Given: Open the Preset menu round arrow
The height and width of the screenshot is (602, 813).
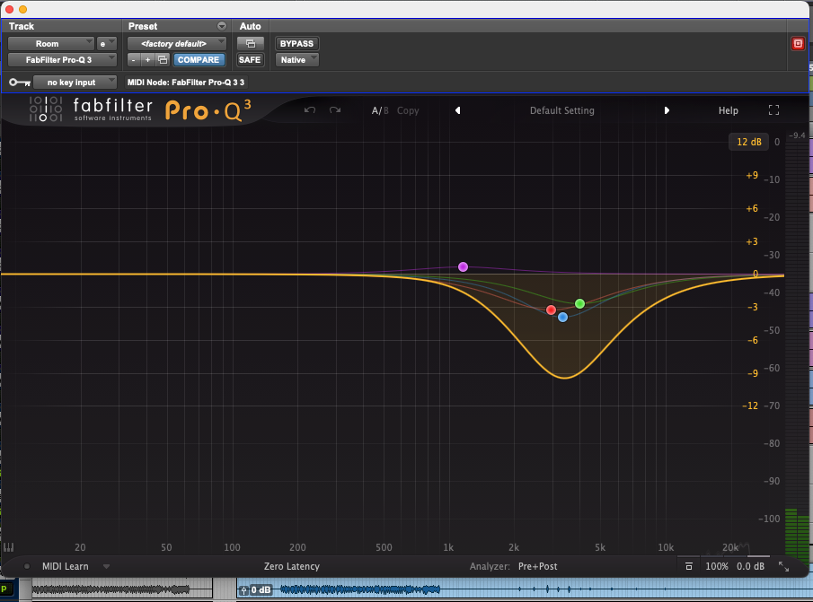Looking at the screenshot, I should (221, 26).
